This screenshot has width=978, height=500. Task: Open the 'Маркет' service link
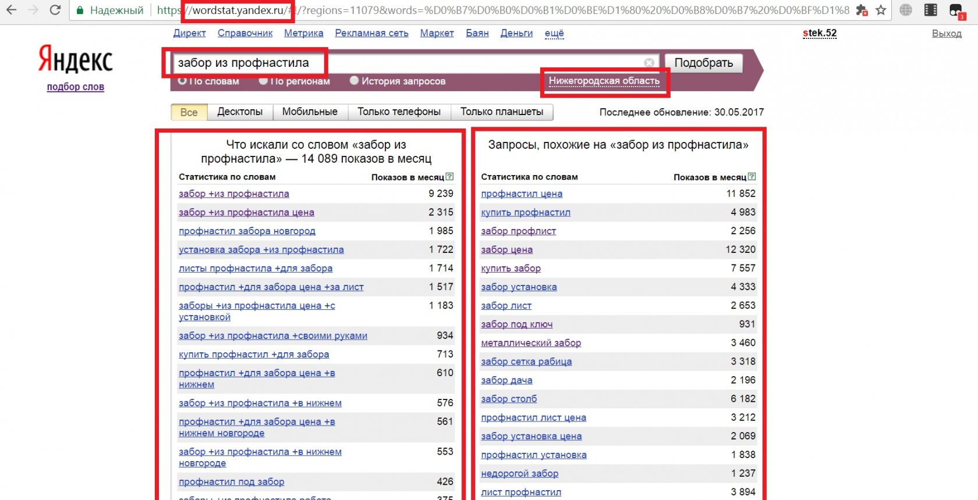pos(437,33)
